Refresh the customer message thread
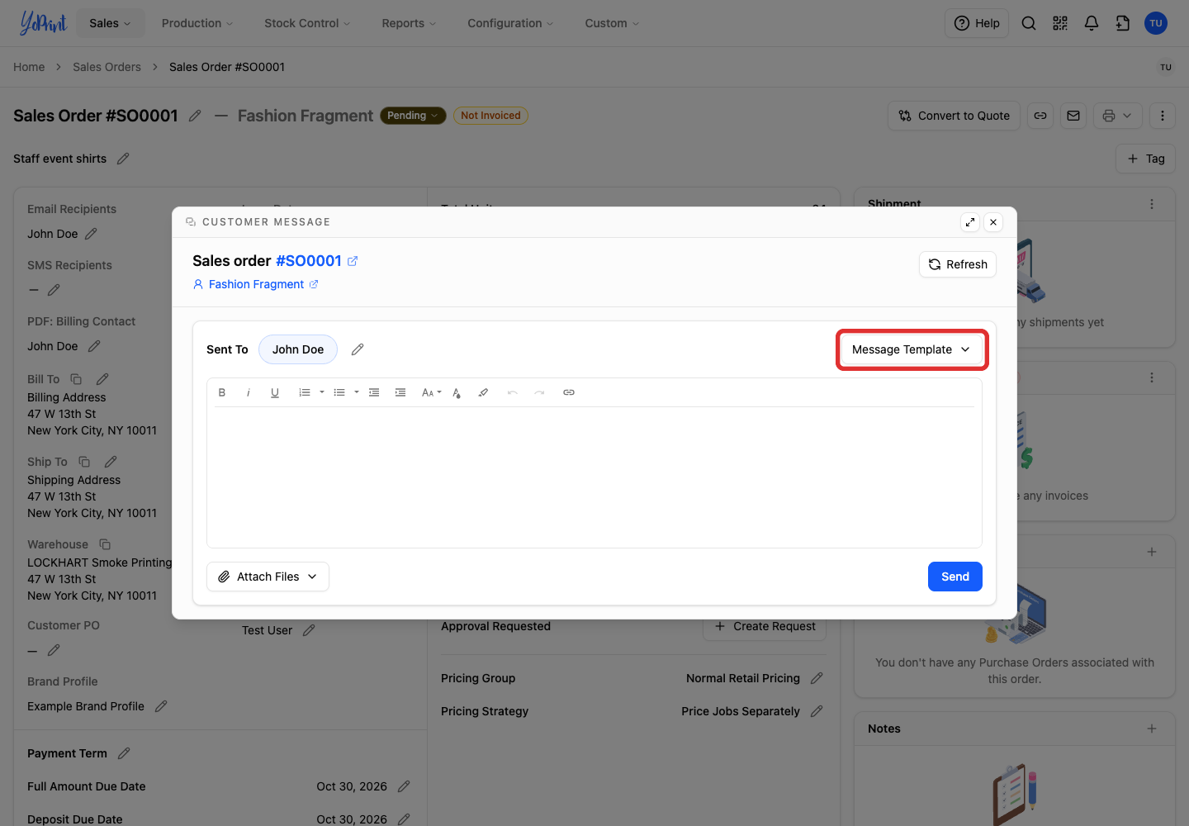 (958, 264)
